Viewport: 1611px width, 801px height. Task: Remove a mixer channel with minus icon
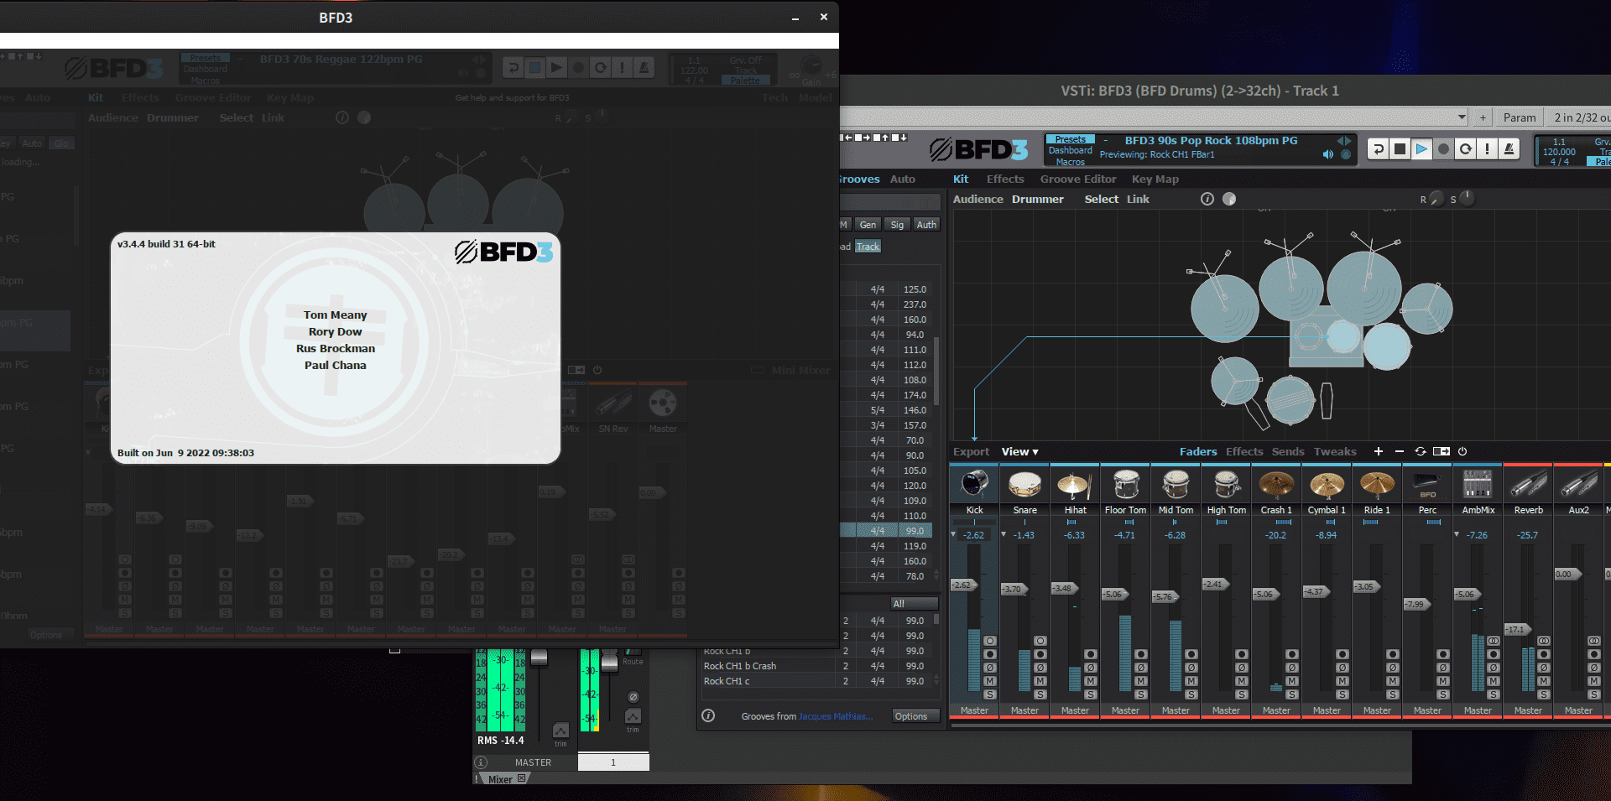pos(1399,451)
